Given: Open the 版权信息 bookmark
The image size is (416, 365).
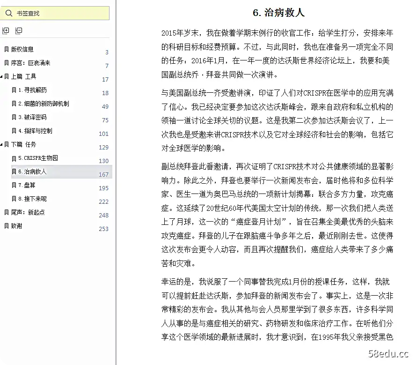Looking at the screenshot, I should 22,49.
